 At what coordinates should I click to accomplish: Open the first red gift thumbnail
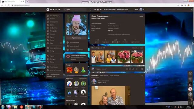tap(69, 70)
